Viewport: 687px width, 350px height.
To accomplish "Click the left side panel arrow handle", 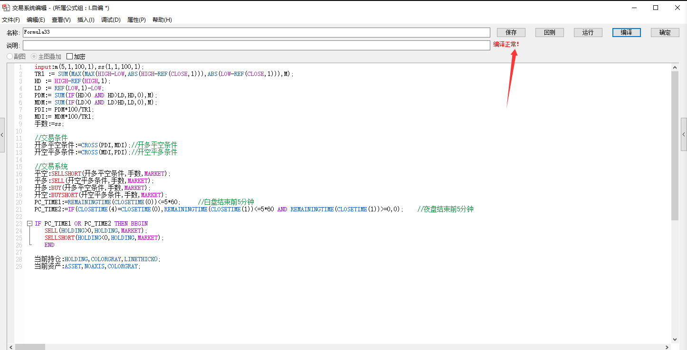I will (2, 135).
